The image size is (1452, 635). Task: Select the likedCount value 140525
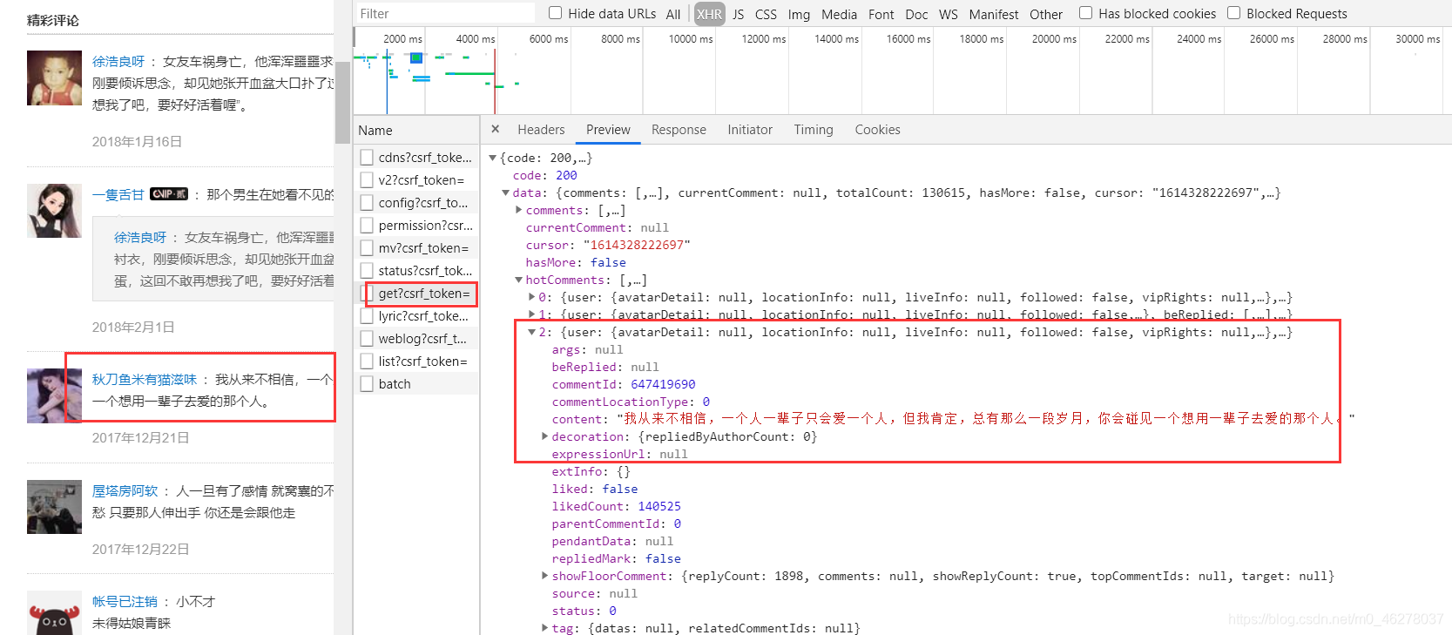coord(659,506)
